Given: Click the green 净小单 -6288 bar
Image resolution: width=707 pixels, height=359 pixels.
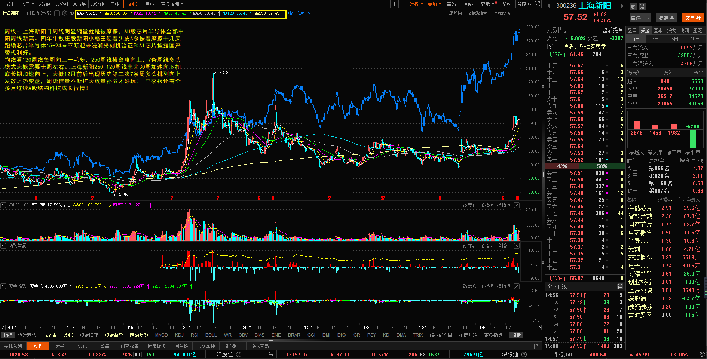Looking at the screenshot, I should pyautogui.click(x=693, y=138).
